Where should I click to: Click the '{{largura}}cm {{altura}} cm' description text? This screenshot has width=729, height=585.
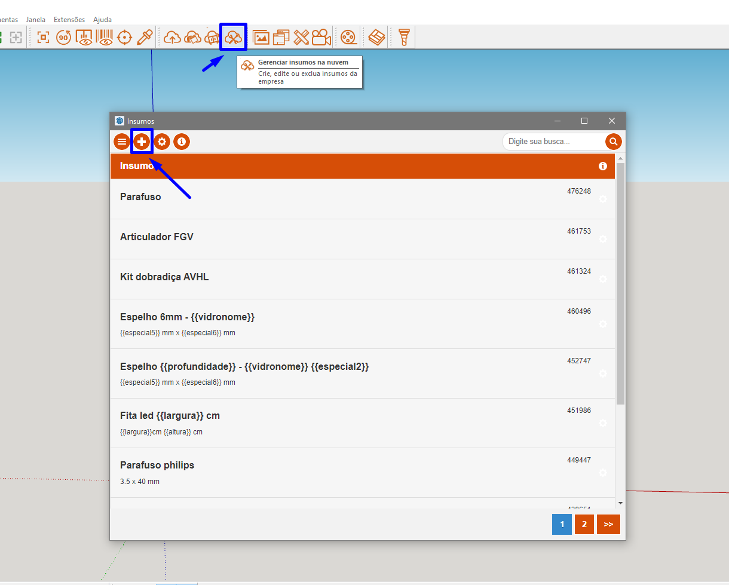coord(161,432)
